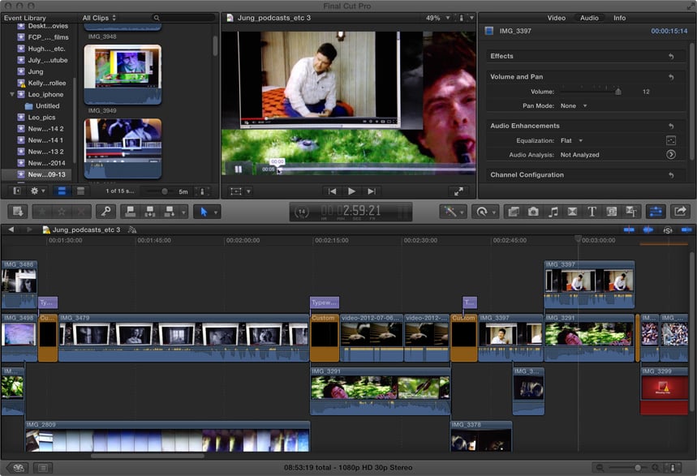The image size is (697, 476).
Task: Open the Pan Mode dropdown
Action: 574,106
